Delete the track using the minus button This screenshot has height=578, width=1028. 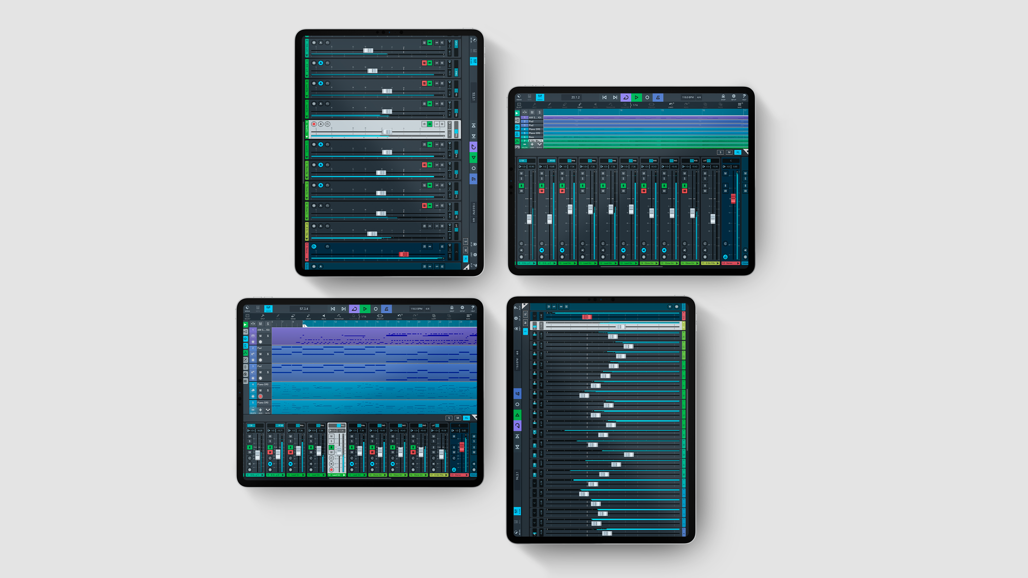(253, 410)
